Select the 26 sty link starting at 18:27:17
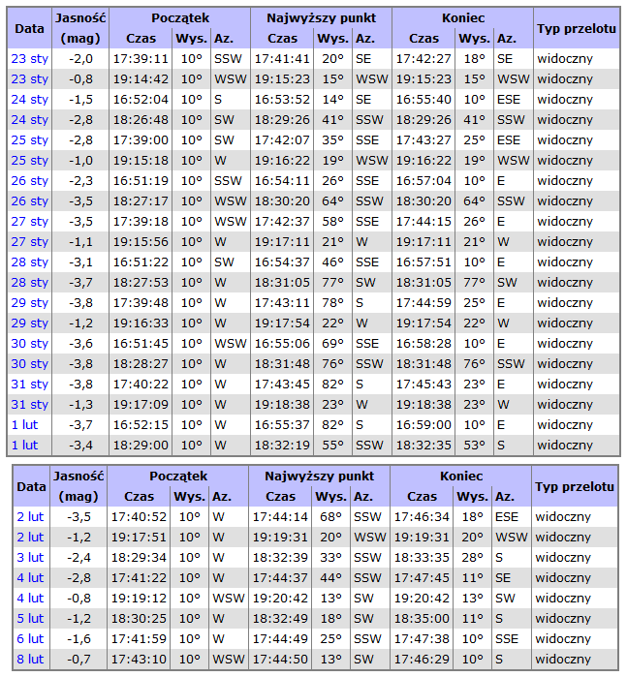Viewport: 627px width, 677px height. click(29, 200)
